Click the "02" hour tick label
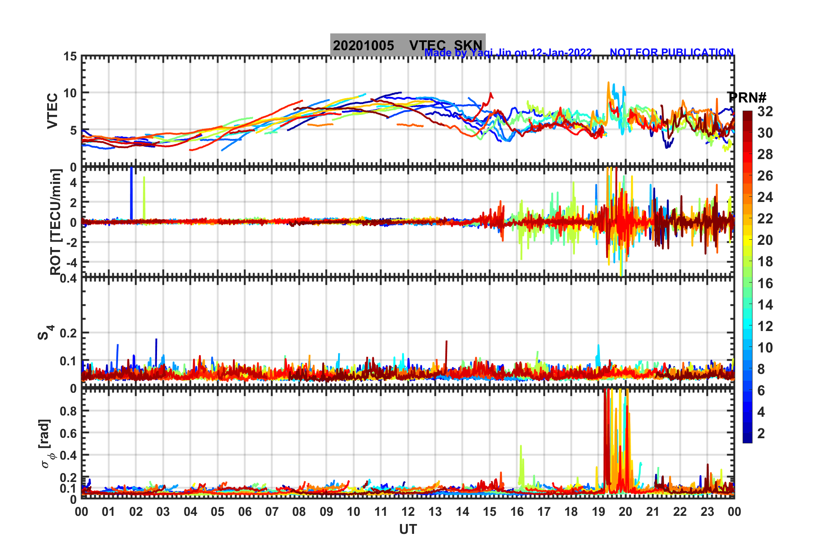 [136, 512]
